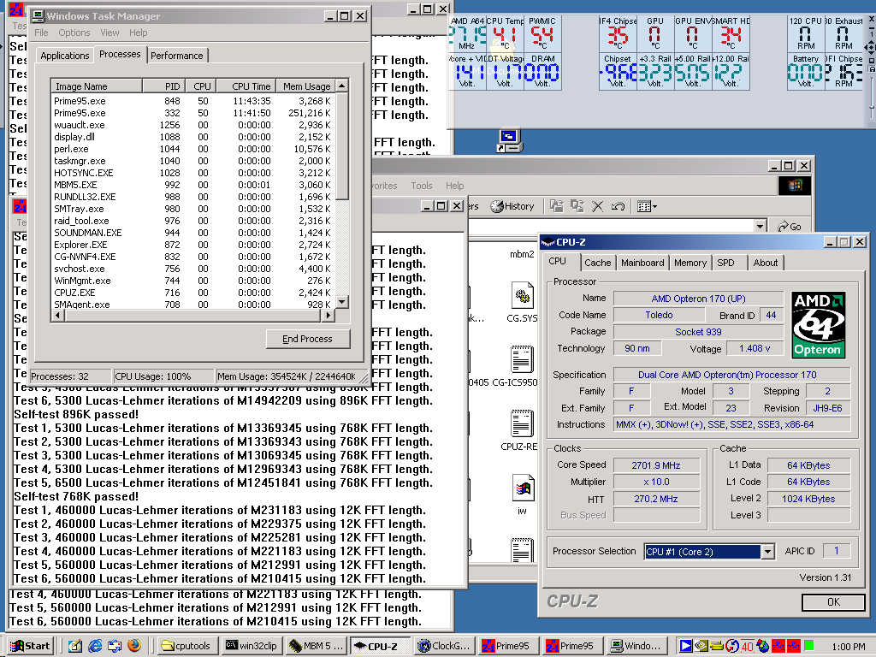
Task: Expand Processor Selection dropdown in CPU-Z
Action: point(767,552)
